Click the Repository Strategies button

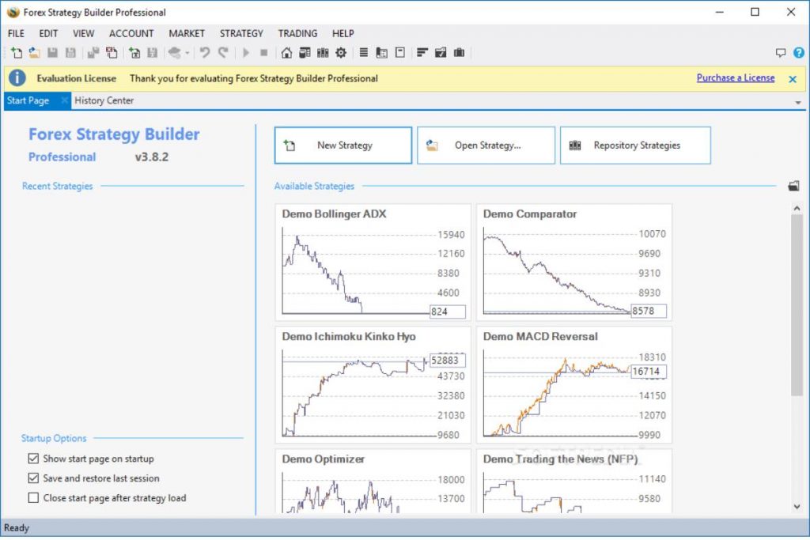[635, 145]
